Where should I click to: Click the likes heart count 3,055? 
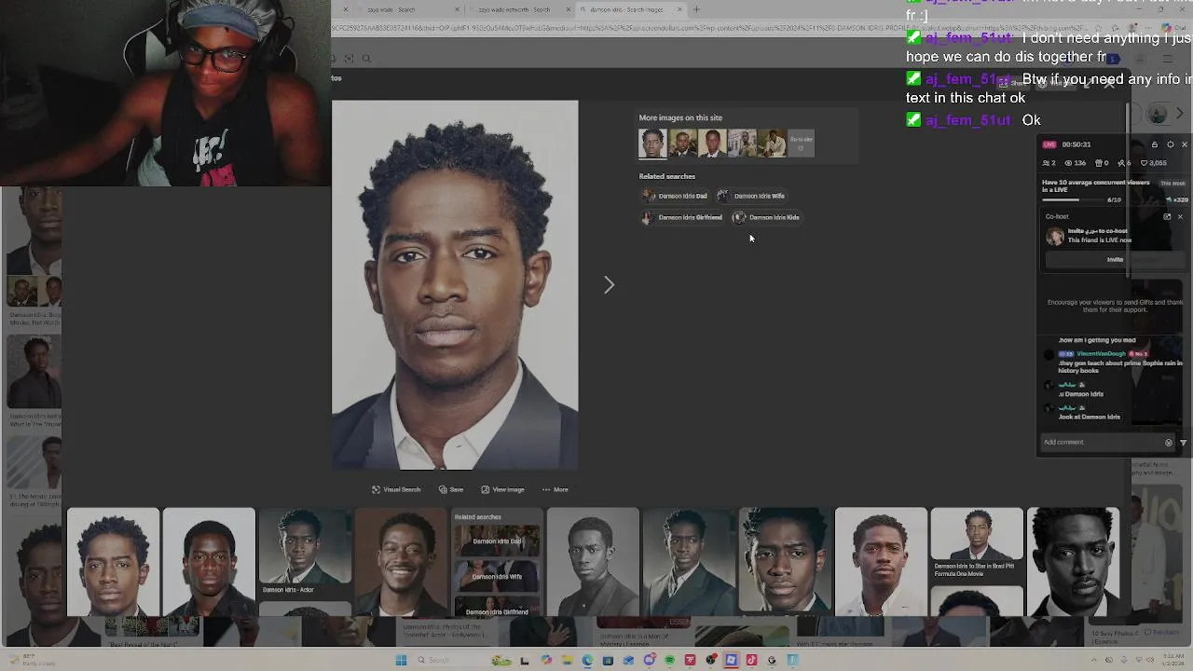[x=1154, y=163]
